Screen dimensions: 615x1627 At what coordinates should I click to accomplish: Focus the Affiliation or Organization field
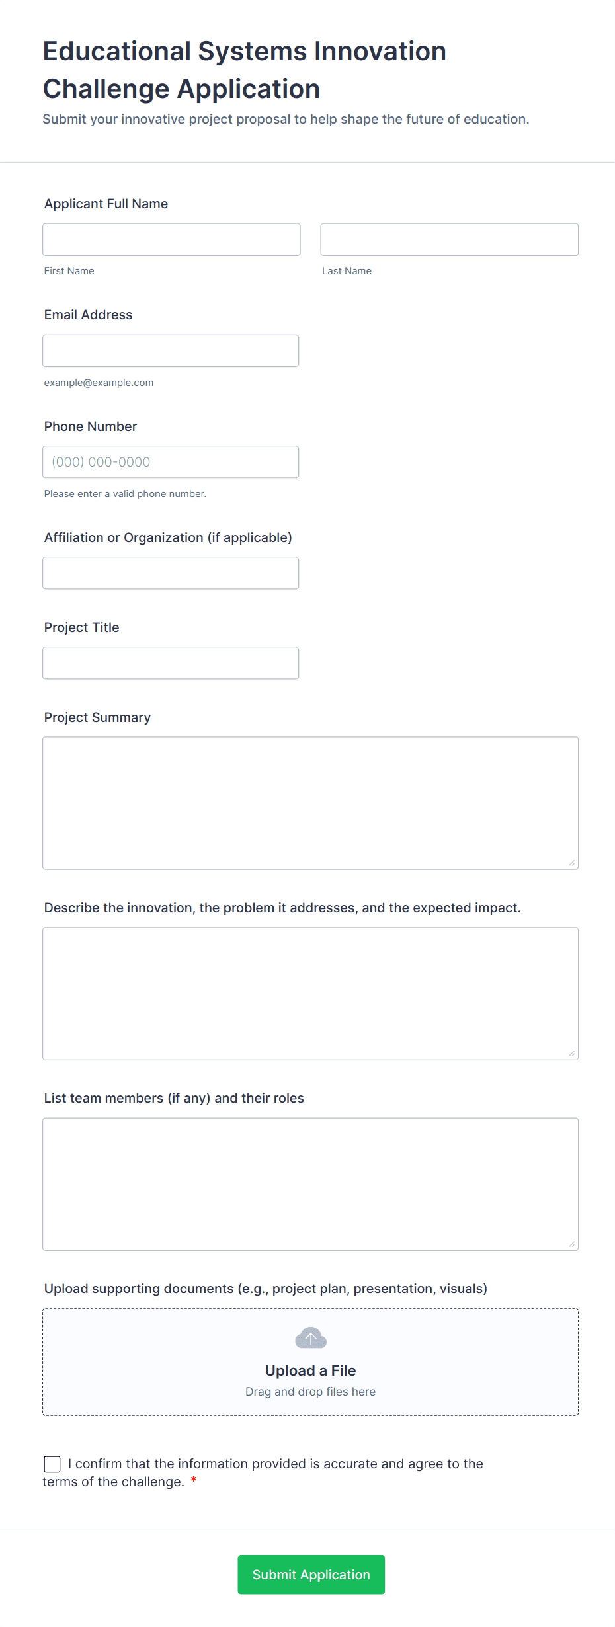pyautogui.click(x=171, y=573)
